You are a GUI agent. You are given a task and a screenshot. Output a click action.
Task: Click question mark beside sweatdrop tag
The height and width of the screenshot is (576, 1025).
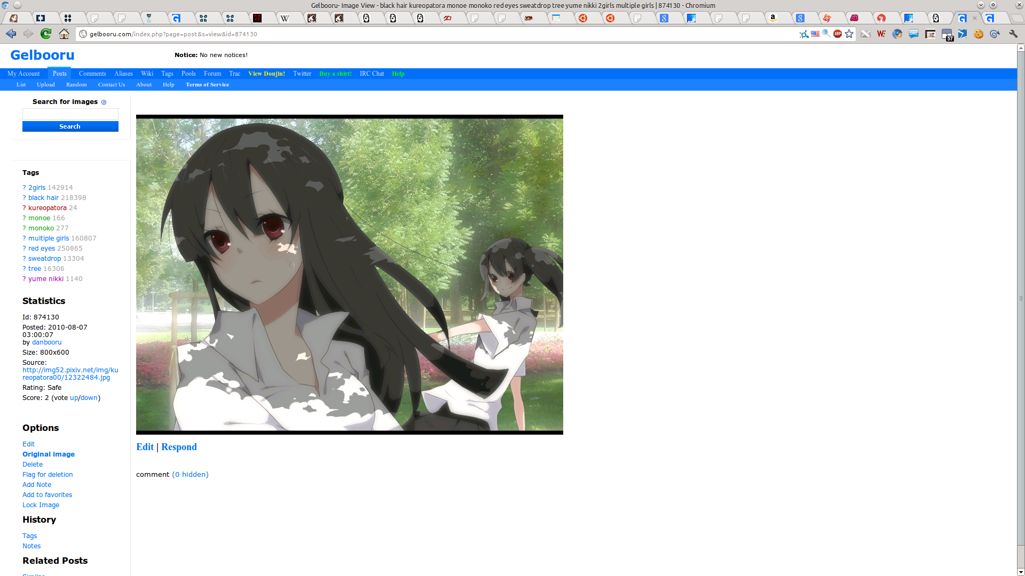[24, 259]
